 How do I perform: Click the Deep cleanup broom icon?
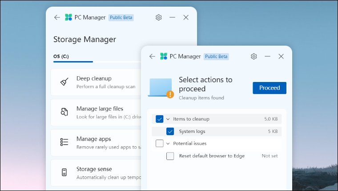click(64, 82)
